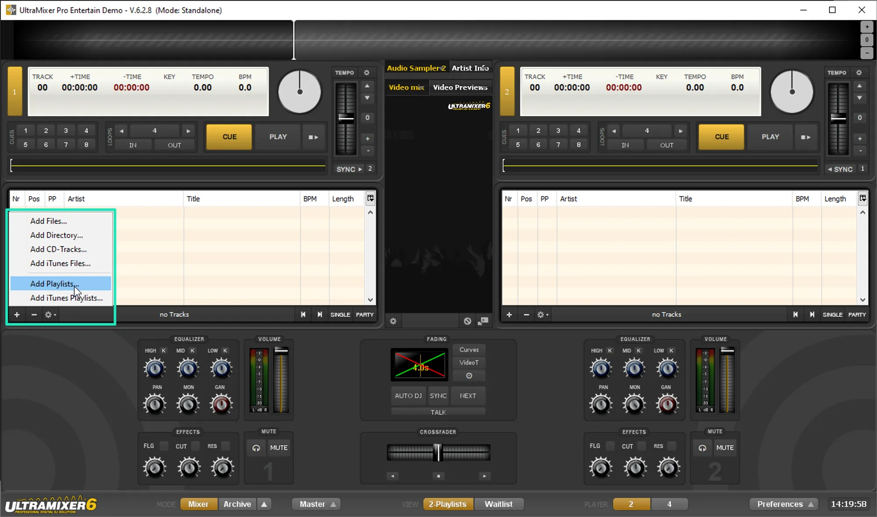Switch to the Artist Info tab
Viewport: 877px width, 517px height.
470,68
